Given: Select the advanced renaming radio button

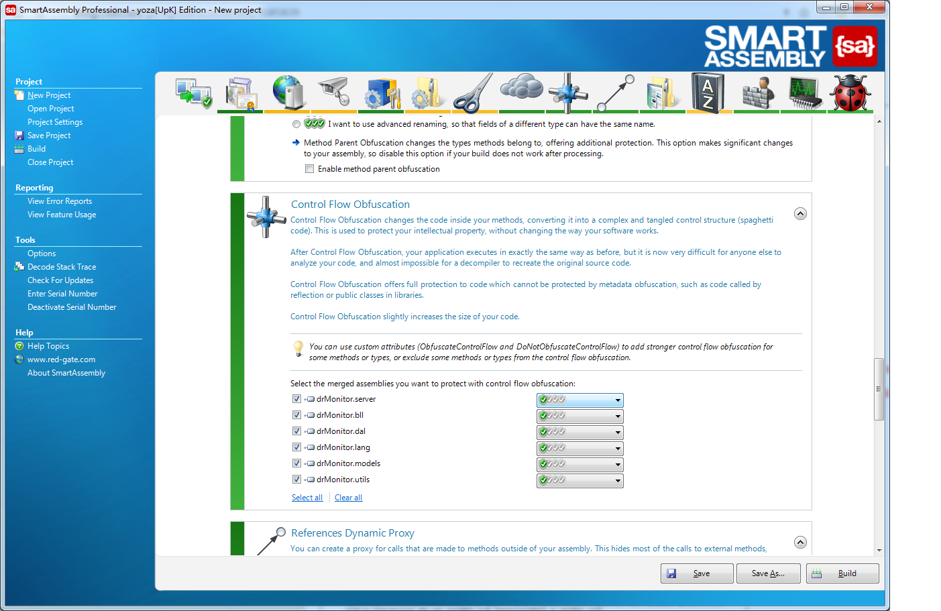Looking at the screenshot, I should (296, 124).
